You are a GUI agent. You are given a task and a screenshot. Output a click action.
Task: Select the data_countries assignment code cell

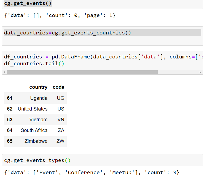point(103,36)
